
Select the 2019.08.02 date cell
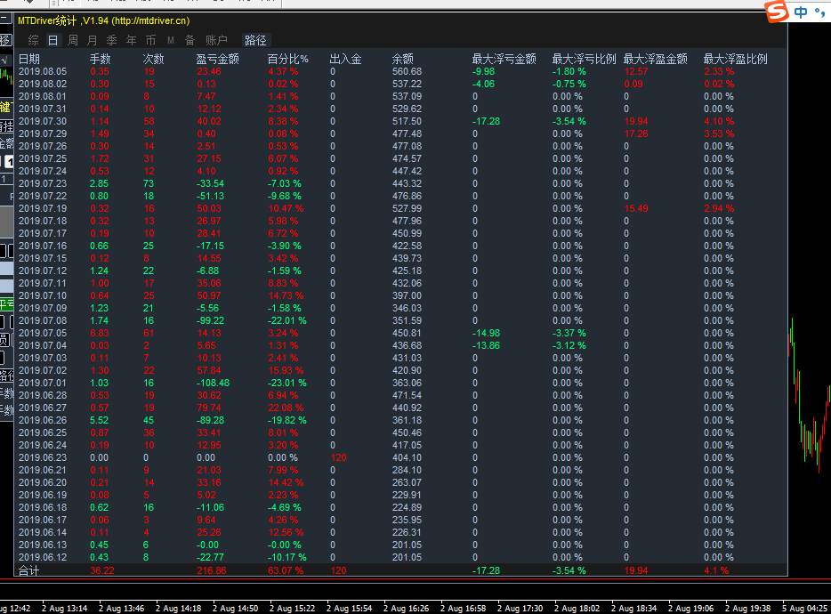coord(43,84)
